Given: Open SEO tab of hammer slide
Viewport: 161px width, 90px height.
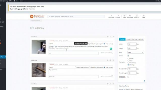Looking at the screenshot, I should (x=56, y=64).
